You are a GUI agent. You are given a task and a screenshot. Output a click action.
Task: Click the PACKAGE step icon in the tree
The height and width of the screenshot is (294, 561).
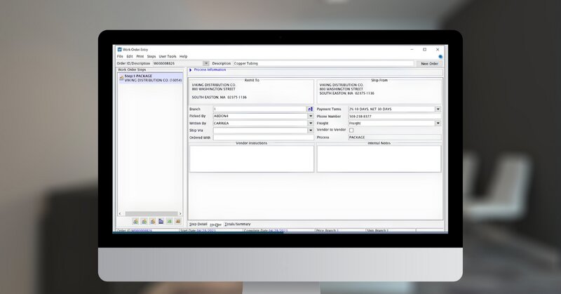[121, 78]
